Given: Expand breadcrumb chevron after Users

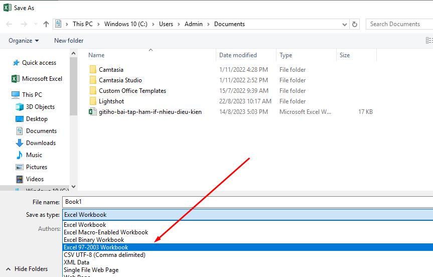Looking at the screenshot, I should (179, 24).
